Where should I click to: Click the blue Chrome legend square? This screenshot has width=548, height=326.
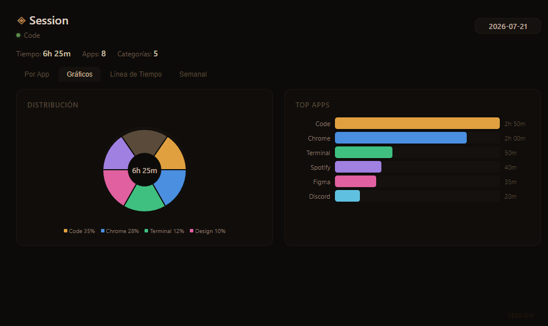(x=103, y=231)
